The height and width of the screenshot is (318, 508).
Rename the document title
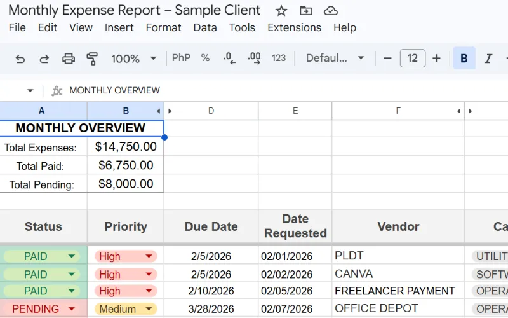point(134,10)
